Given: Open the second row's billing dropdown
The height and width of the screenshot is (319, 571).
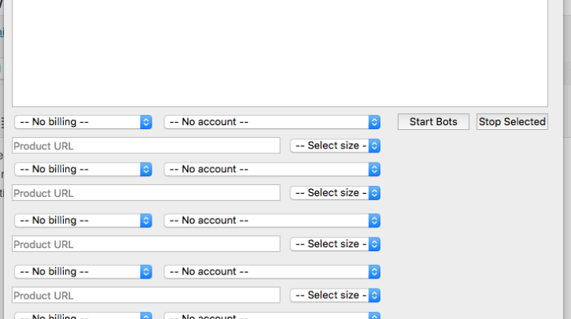Looking at the screenshot, I should [83, 169].
